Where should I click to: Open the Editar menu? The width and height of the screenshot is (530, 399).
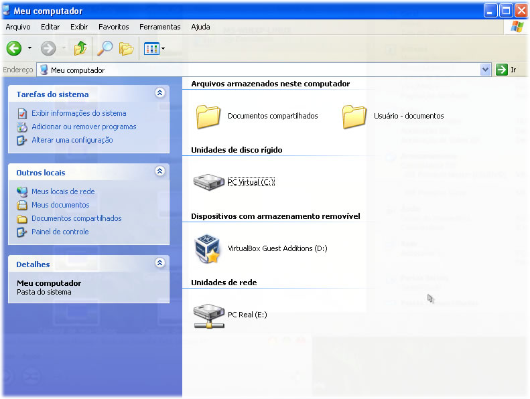coord(50,27)
